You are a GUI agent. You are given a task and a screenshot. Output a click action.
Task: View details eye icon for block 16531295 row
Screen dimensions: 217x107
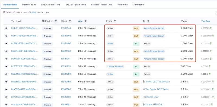pyautogui.click(x=6, y=66)
